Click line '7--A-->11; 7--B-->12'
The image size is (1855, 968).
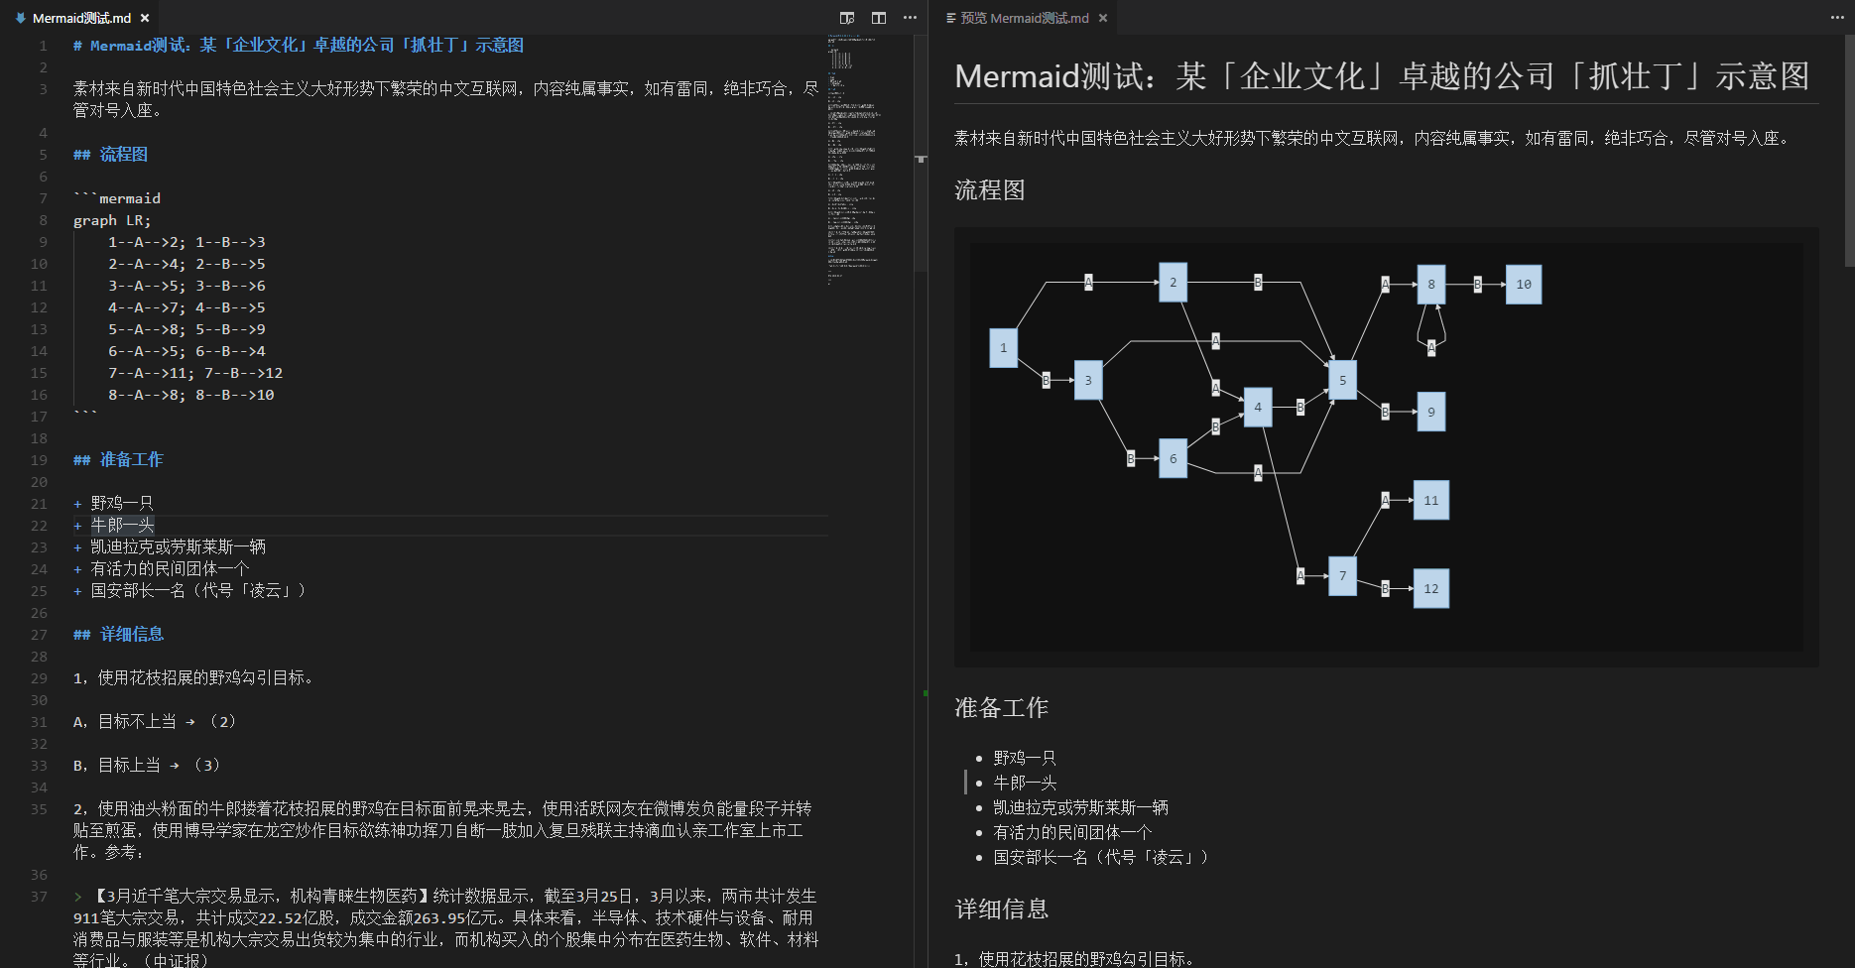coord(195,373)
